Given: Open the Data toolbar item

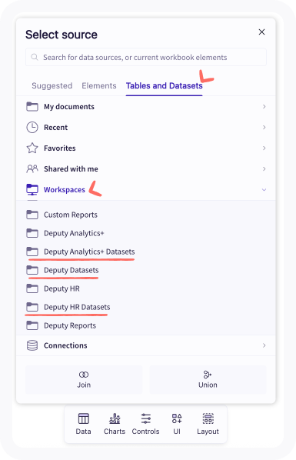Looking at the screenshot, I should (83, 424).
